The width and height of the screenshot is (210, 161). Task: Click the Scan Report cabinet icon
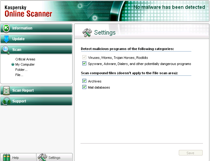[x=6, y=90]
